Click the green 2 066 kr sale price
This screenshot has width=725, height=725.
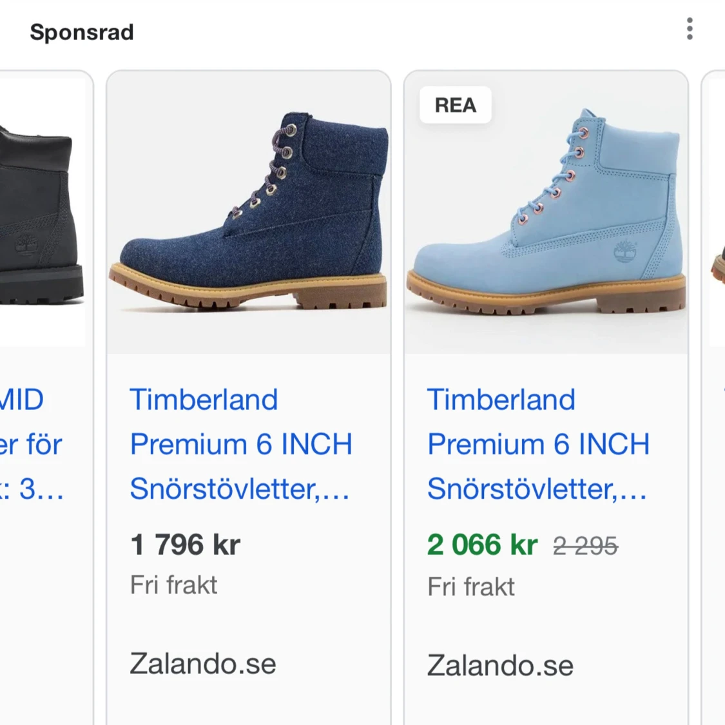click(482, 544)
